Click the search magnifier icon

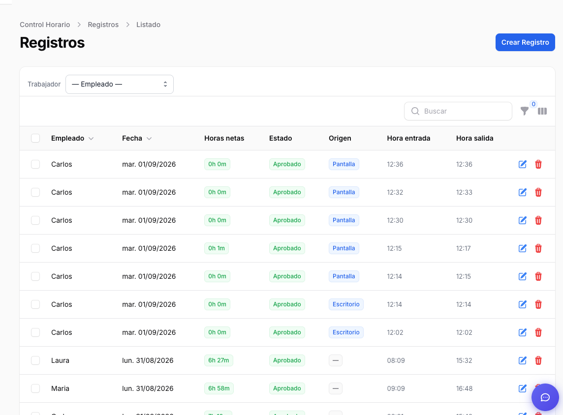415,111
